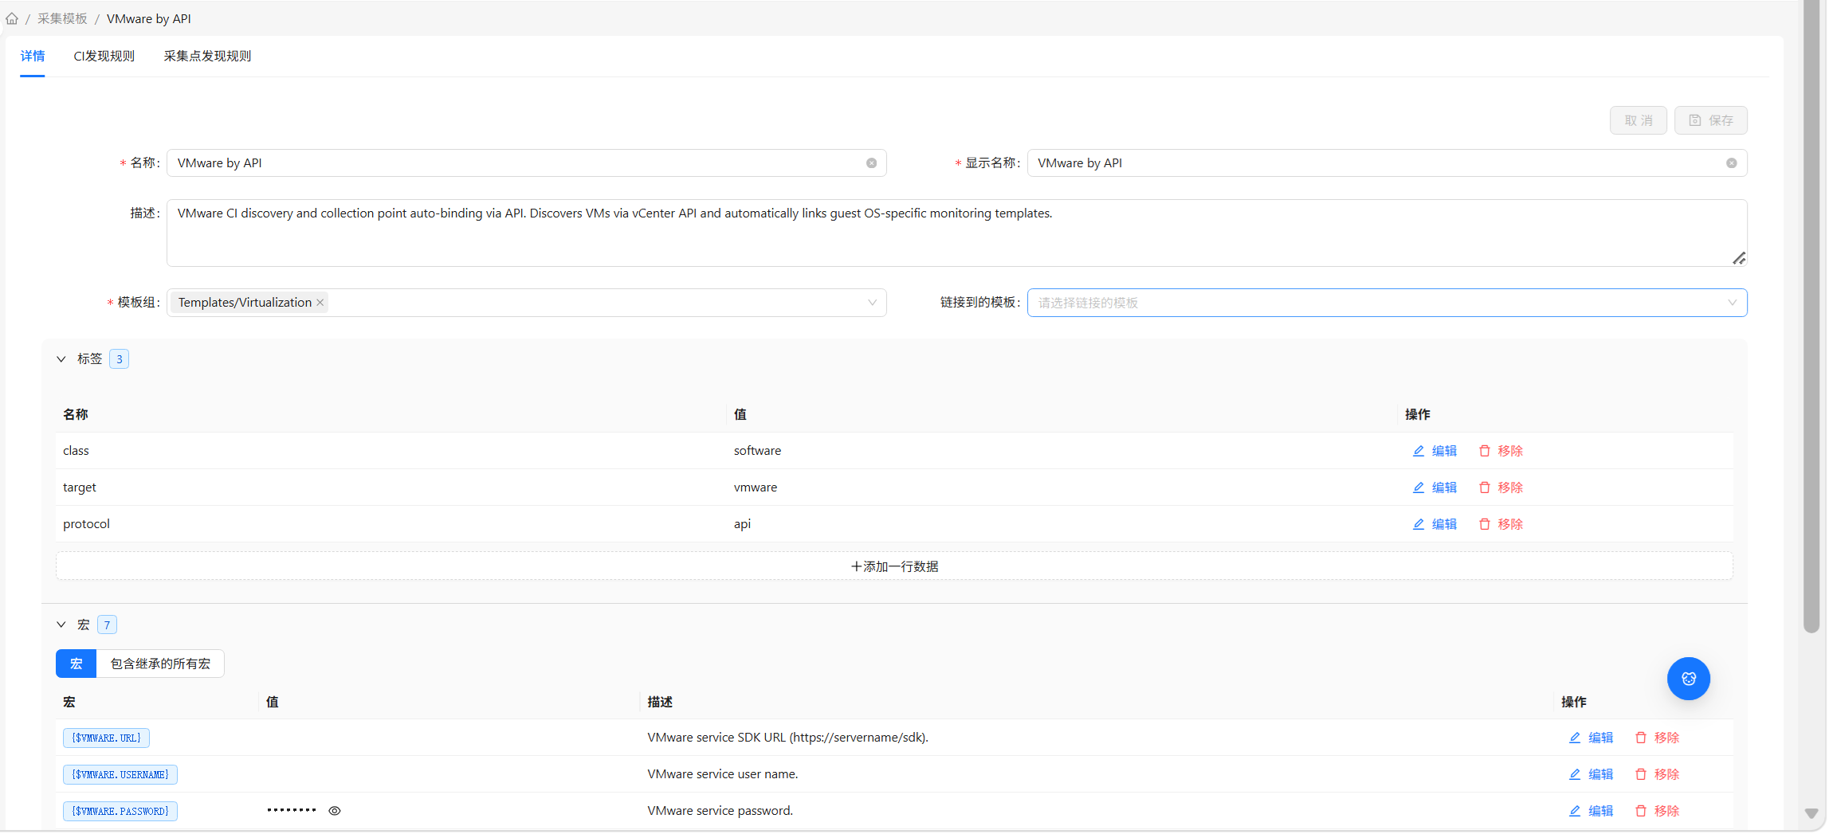Image resolution: width=1829 pixels, height=834 pixels.
Task: Click edit pencil icon for {$VMWARE.URL} macro
Action: 1575,738
